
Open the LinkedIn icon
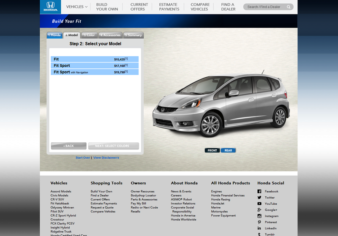click(259, 228)
